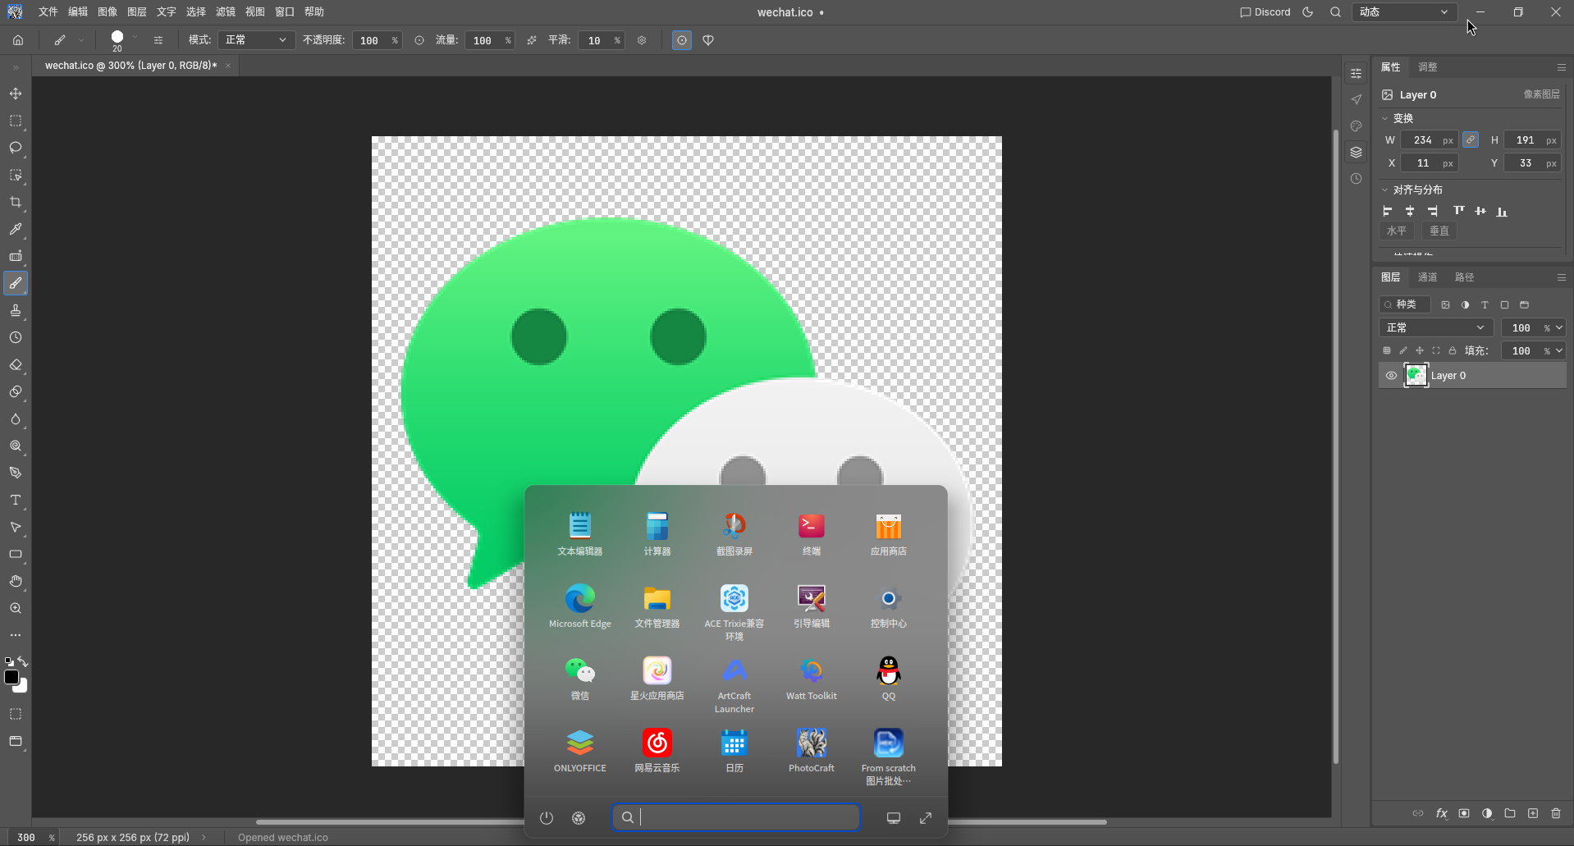Image resolution: width=1574 pixels, height=846 pixels.
Task: Click the power icon in launcher
Action: tap(547, 817)
